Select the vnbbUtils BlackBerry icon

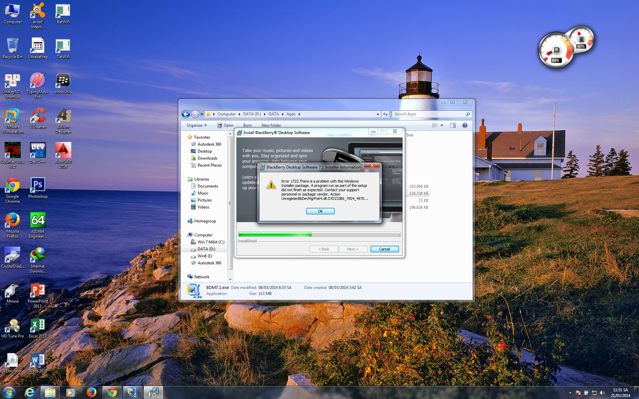coord(63,83)
